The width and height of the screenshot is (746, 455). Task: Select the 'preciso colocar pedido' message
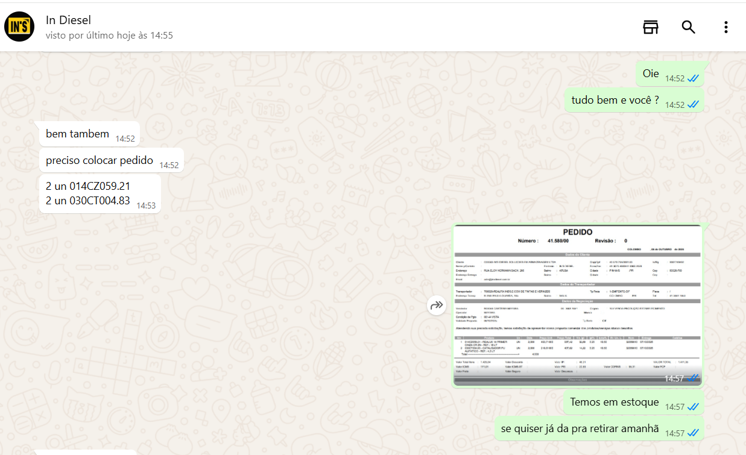100,161
